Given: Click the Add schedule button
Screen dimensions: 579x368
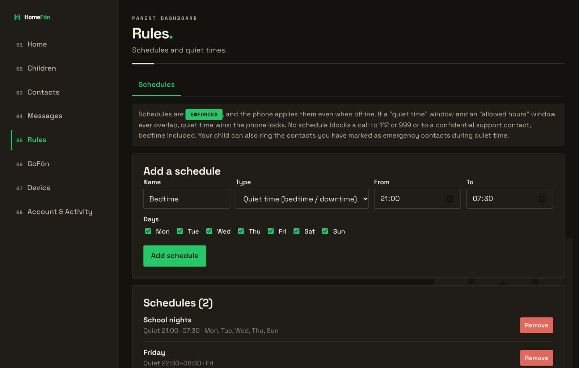Looking at the screenshot, I should tap(175, 256).
